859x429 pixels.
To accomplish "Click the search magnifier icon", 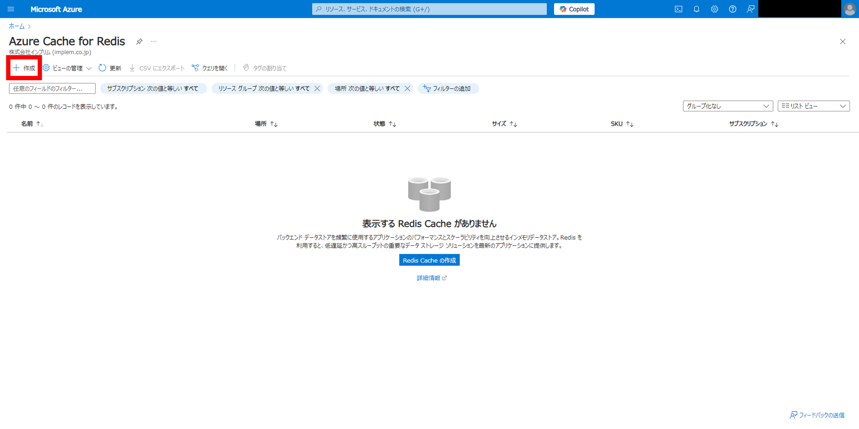I will 318,9.
